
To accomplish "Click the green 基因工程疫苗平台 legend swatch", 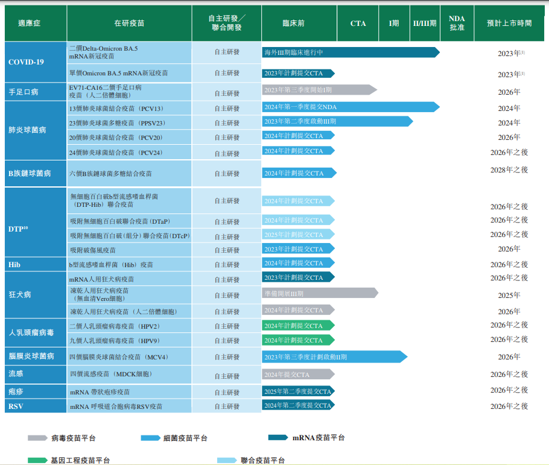I will click(37, 460).
